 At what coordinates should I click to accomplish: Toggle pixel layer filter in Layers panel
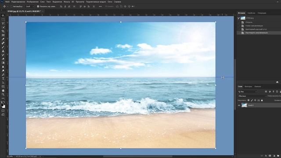(266, 92)
